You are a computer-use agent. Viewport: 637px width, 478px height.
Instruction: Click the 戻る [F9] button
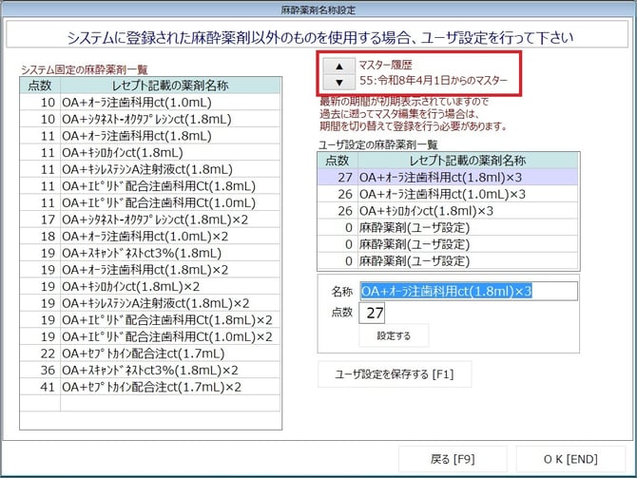453,459
